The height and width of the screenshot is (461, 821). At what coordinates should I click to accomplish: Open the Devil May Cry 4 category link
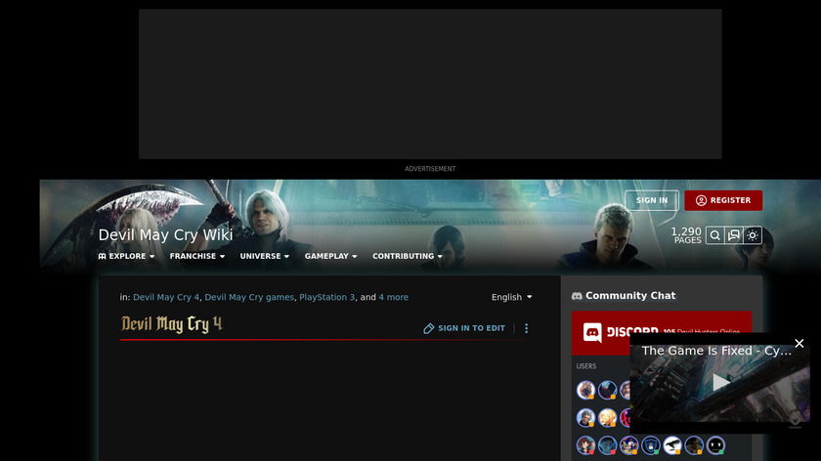coord(166,297)
